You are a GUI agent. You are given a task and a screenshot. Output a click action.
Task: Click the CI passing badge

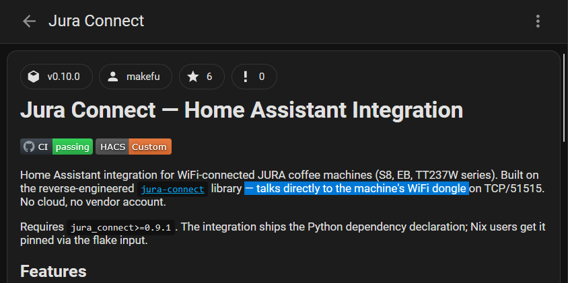tap(57, 147)
